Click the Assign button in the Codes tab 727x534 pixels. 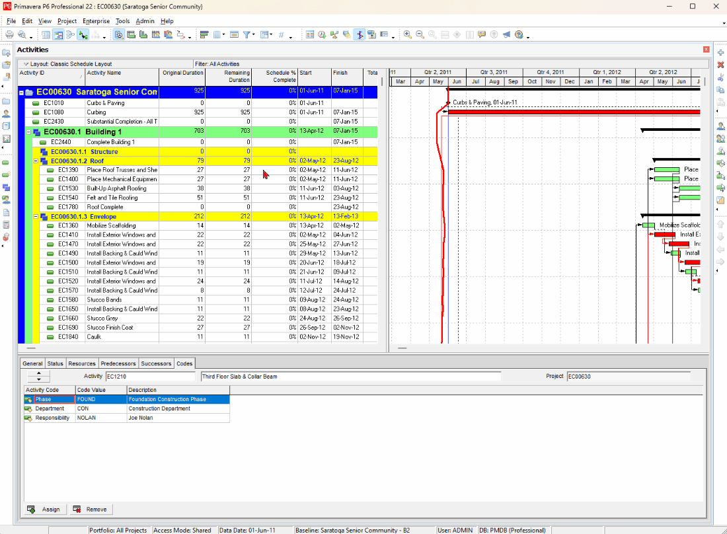(46, 510)
